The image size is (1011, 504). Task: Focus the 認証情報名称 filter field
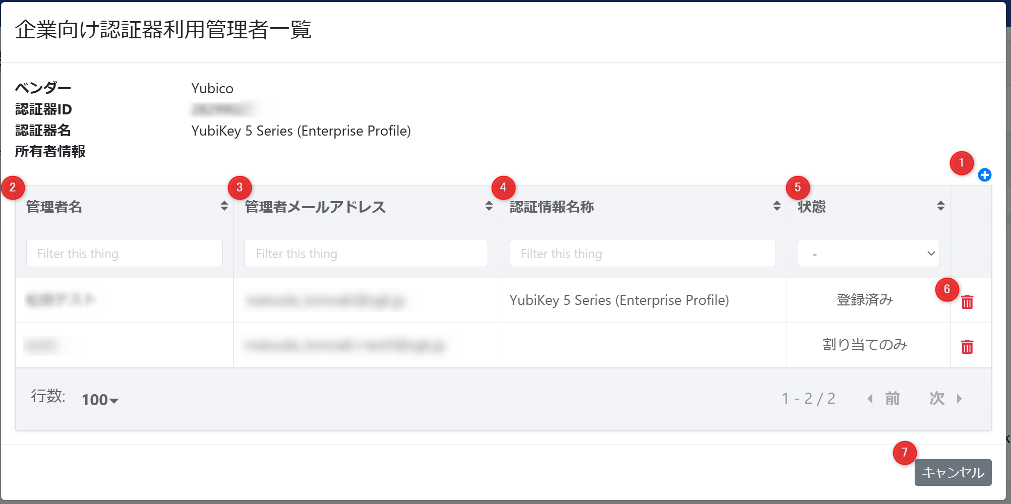[642, 253]
